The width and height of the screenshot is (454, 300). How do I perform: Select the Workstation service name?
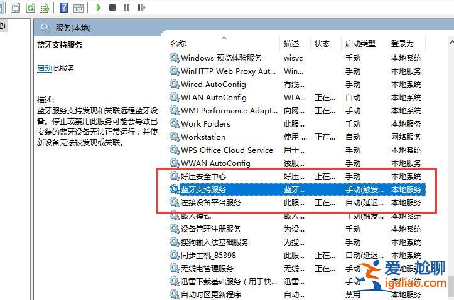(203, 137)
